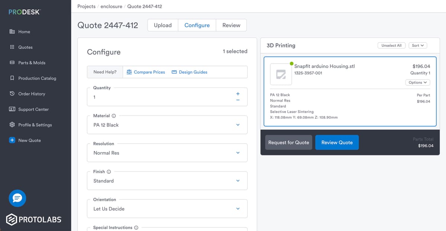Click the New Quote plus icon

tap(12, 140)
